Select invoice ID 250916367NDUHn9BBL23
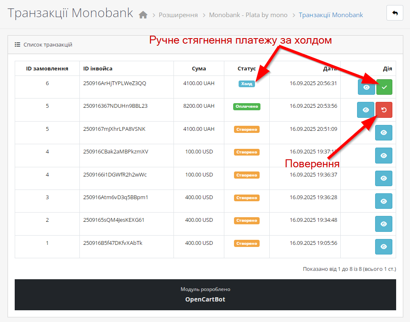Image resolution: width=410 pixels, height=322 pixels. pos(115,106)
